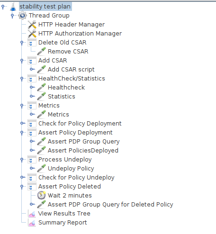Click the HTTP Authorization Manager wrench icon
This screenshot has width=216, height=234.
click(x=32, y=34)
